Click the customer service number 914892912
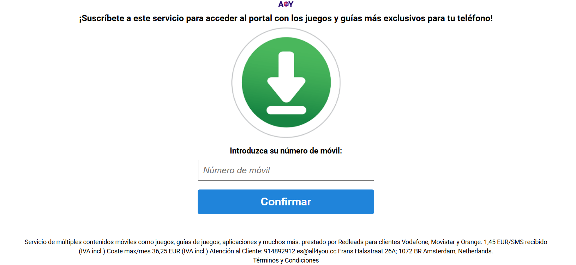 pyautogui.click(x=280, y=251)
